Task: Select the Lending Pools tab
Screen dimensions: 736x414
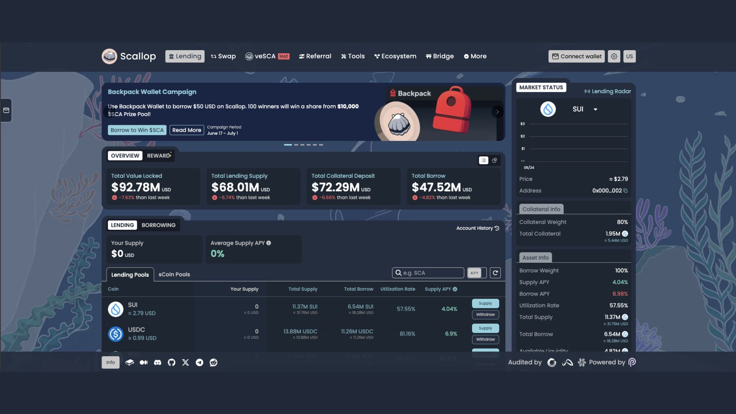Action: [x=130, y=275]
